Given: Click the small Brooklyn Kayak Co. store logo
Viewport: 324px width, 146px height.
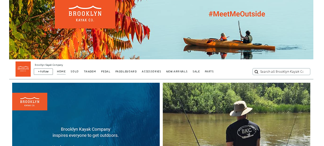Looking at the screenshot, I should click(x=23, y=69).
